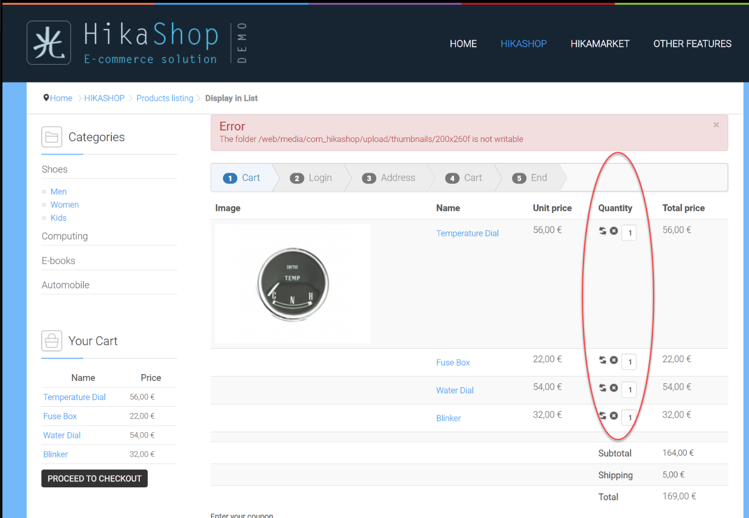This screenshot has height=518, width=749.
Task: Open OTHER FEATURES navigation menu item
Action: [x=692, y=44]
